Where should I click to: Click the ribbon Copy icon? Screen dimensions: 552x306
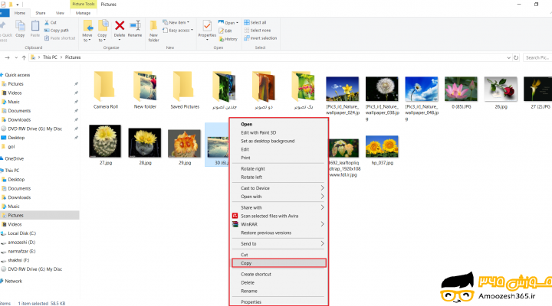pyautogui.click(x=20, y=29)
